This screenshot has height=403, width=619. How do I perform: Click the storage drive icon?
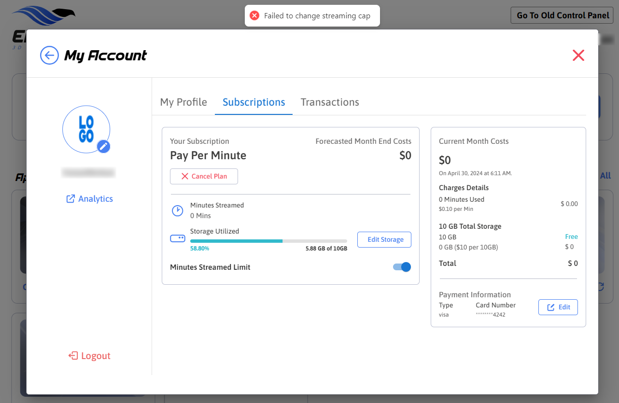point(178,238)
